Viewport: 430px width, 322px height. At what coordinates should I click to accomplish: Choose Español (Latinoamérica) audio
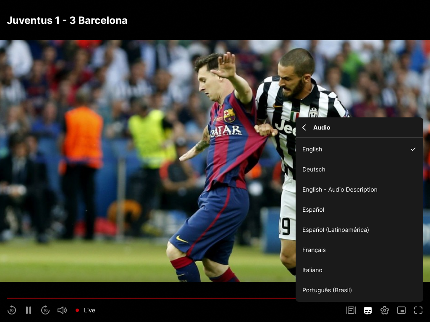pyautogui.click(x=359, y=230)
